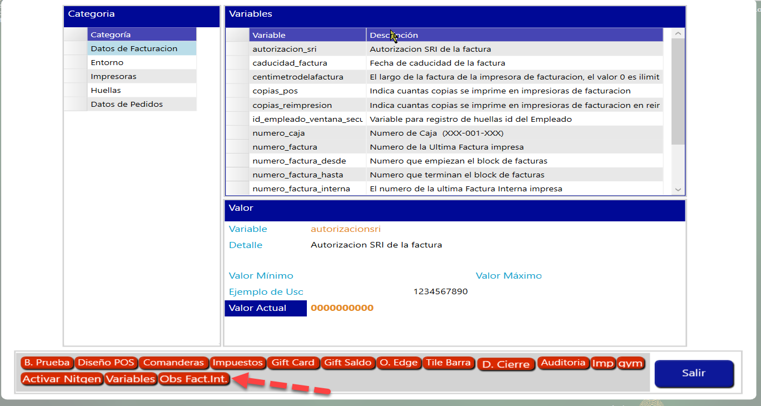Click the Activar Nitgen button
The width and height of the screenshot is (761, 406).
62,379
